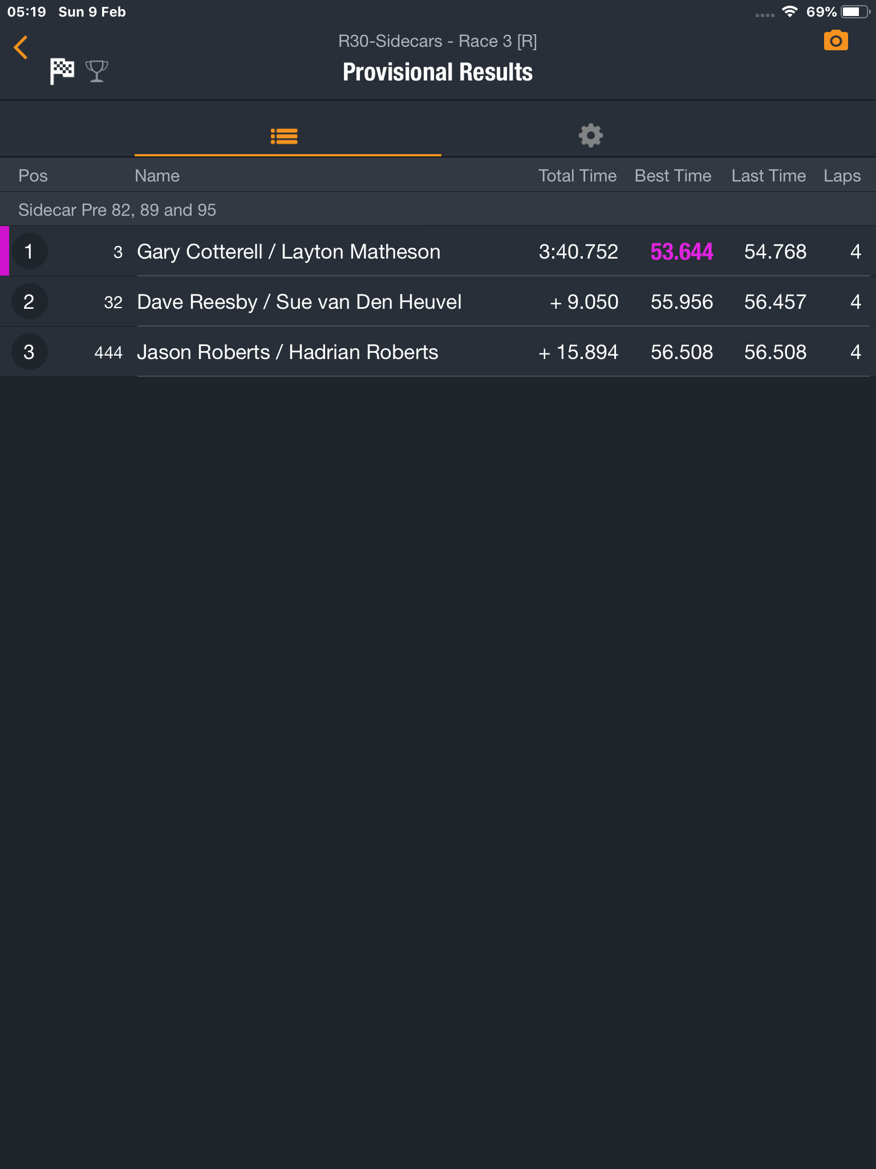
Task: Select the Sidecar Pre 82, 89 and 95 header
Action: (x=438, y=209)
